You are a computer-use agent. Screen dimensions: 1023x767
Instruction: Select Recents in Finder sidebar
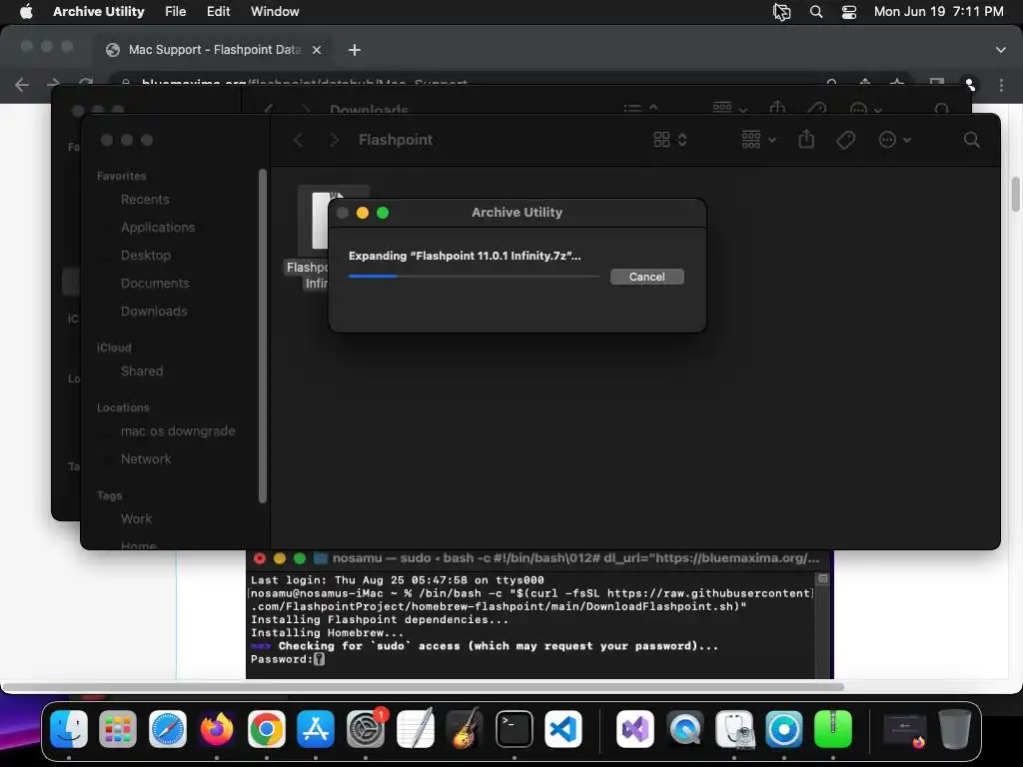pyautogui.click(x=145, y=199)
